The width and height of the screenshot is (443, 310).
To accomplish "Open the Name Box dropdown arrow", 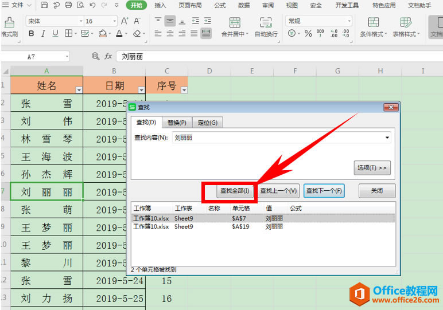I will tap(67, 57).
